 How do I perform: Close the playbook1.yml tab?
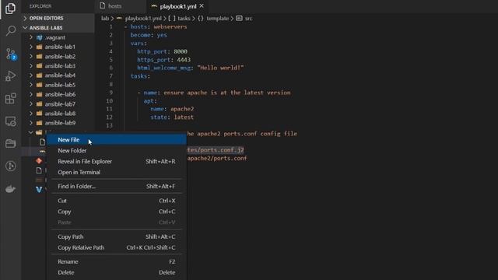[202, 6]
